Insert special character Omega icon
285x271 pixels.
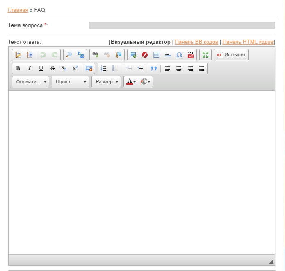(179, 55)
